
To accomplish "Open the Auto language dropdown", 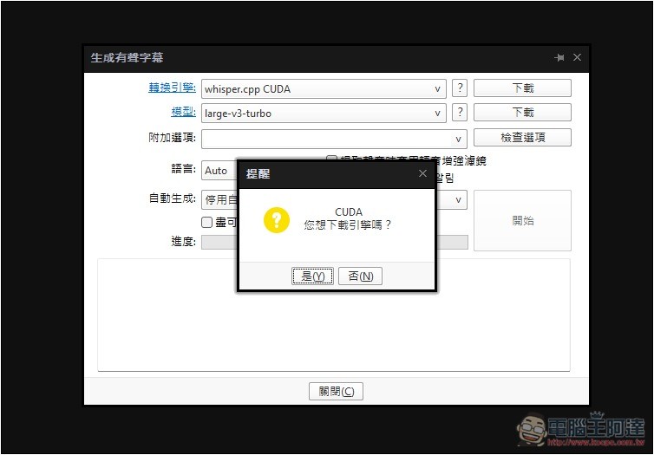I will (x=219, y=171).
